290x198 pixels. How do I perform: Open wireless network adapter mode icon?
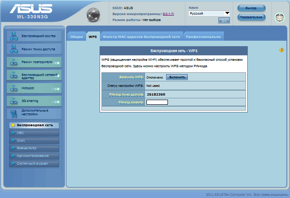point(13,75)
